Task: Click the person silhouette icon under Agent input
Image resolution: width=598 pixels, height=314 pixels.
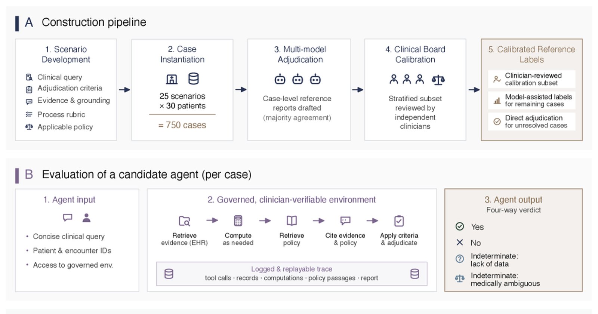Action: point(87,218)
